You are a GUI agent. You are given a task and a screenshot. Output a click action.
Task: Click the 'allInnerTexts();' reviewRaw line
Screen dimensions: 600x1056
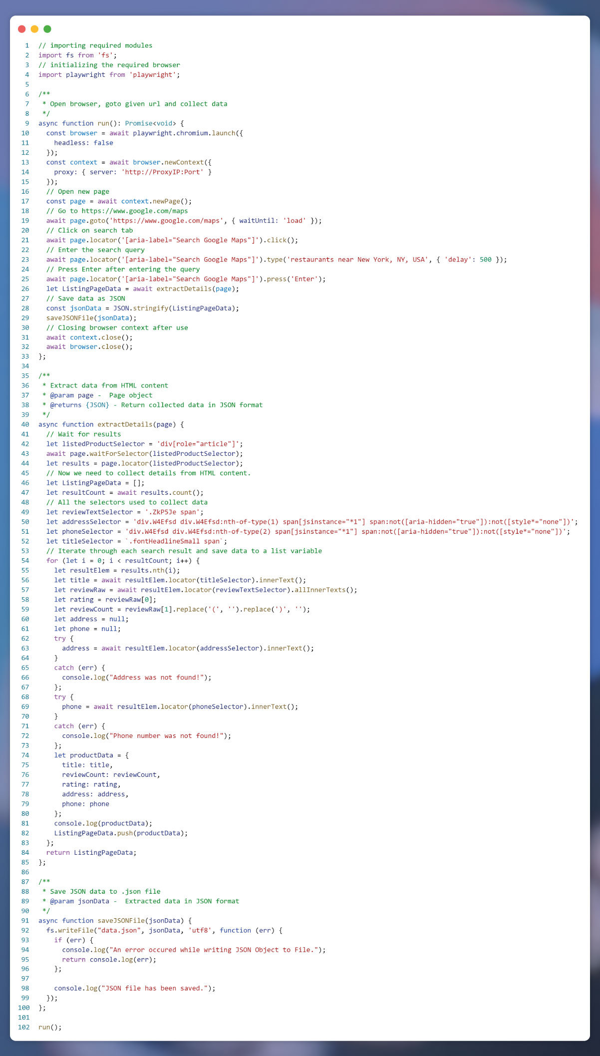tap(206, 590)
